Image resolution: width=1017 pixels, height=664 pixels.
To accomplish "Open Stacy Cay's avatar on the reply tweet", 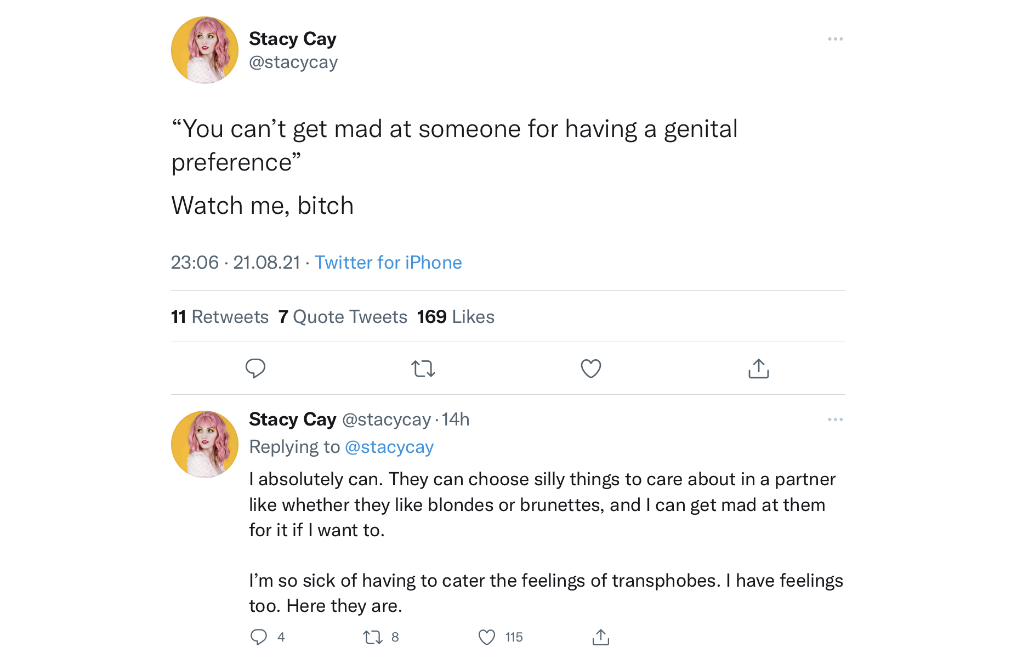I will click(204, 444).
